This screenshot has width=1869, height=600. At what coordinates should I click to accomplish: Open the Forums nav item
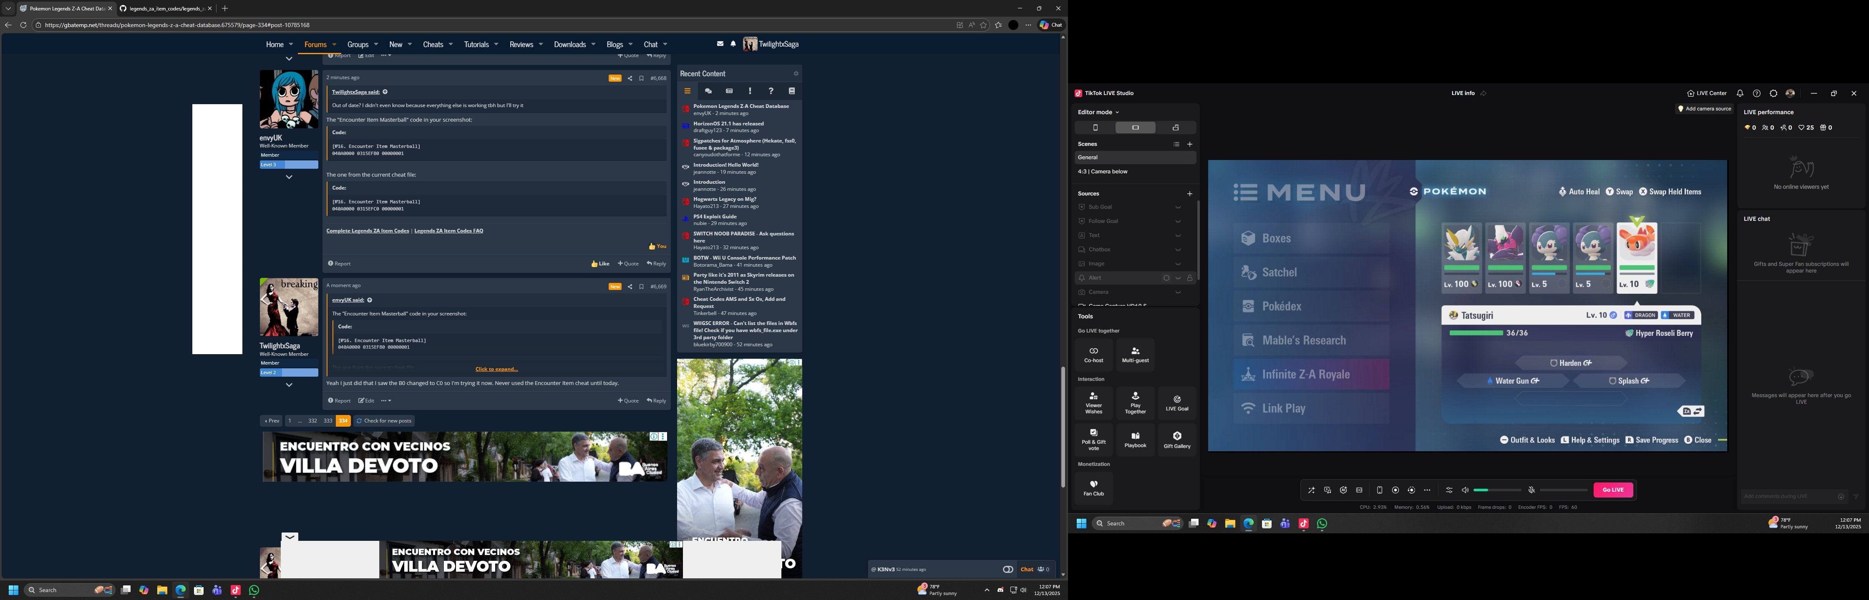(x=316, y=44)
